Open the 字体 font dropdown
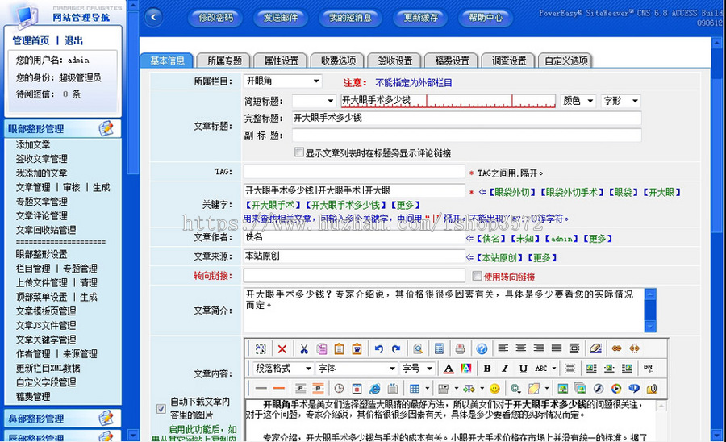 (357, 369)
